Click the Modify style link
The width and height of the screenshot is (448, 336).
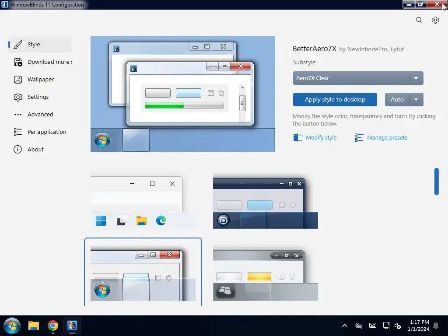[x=321, y=138]
